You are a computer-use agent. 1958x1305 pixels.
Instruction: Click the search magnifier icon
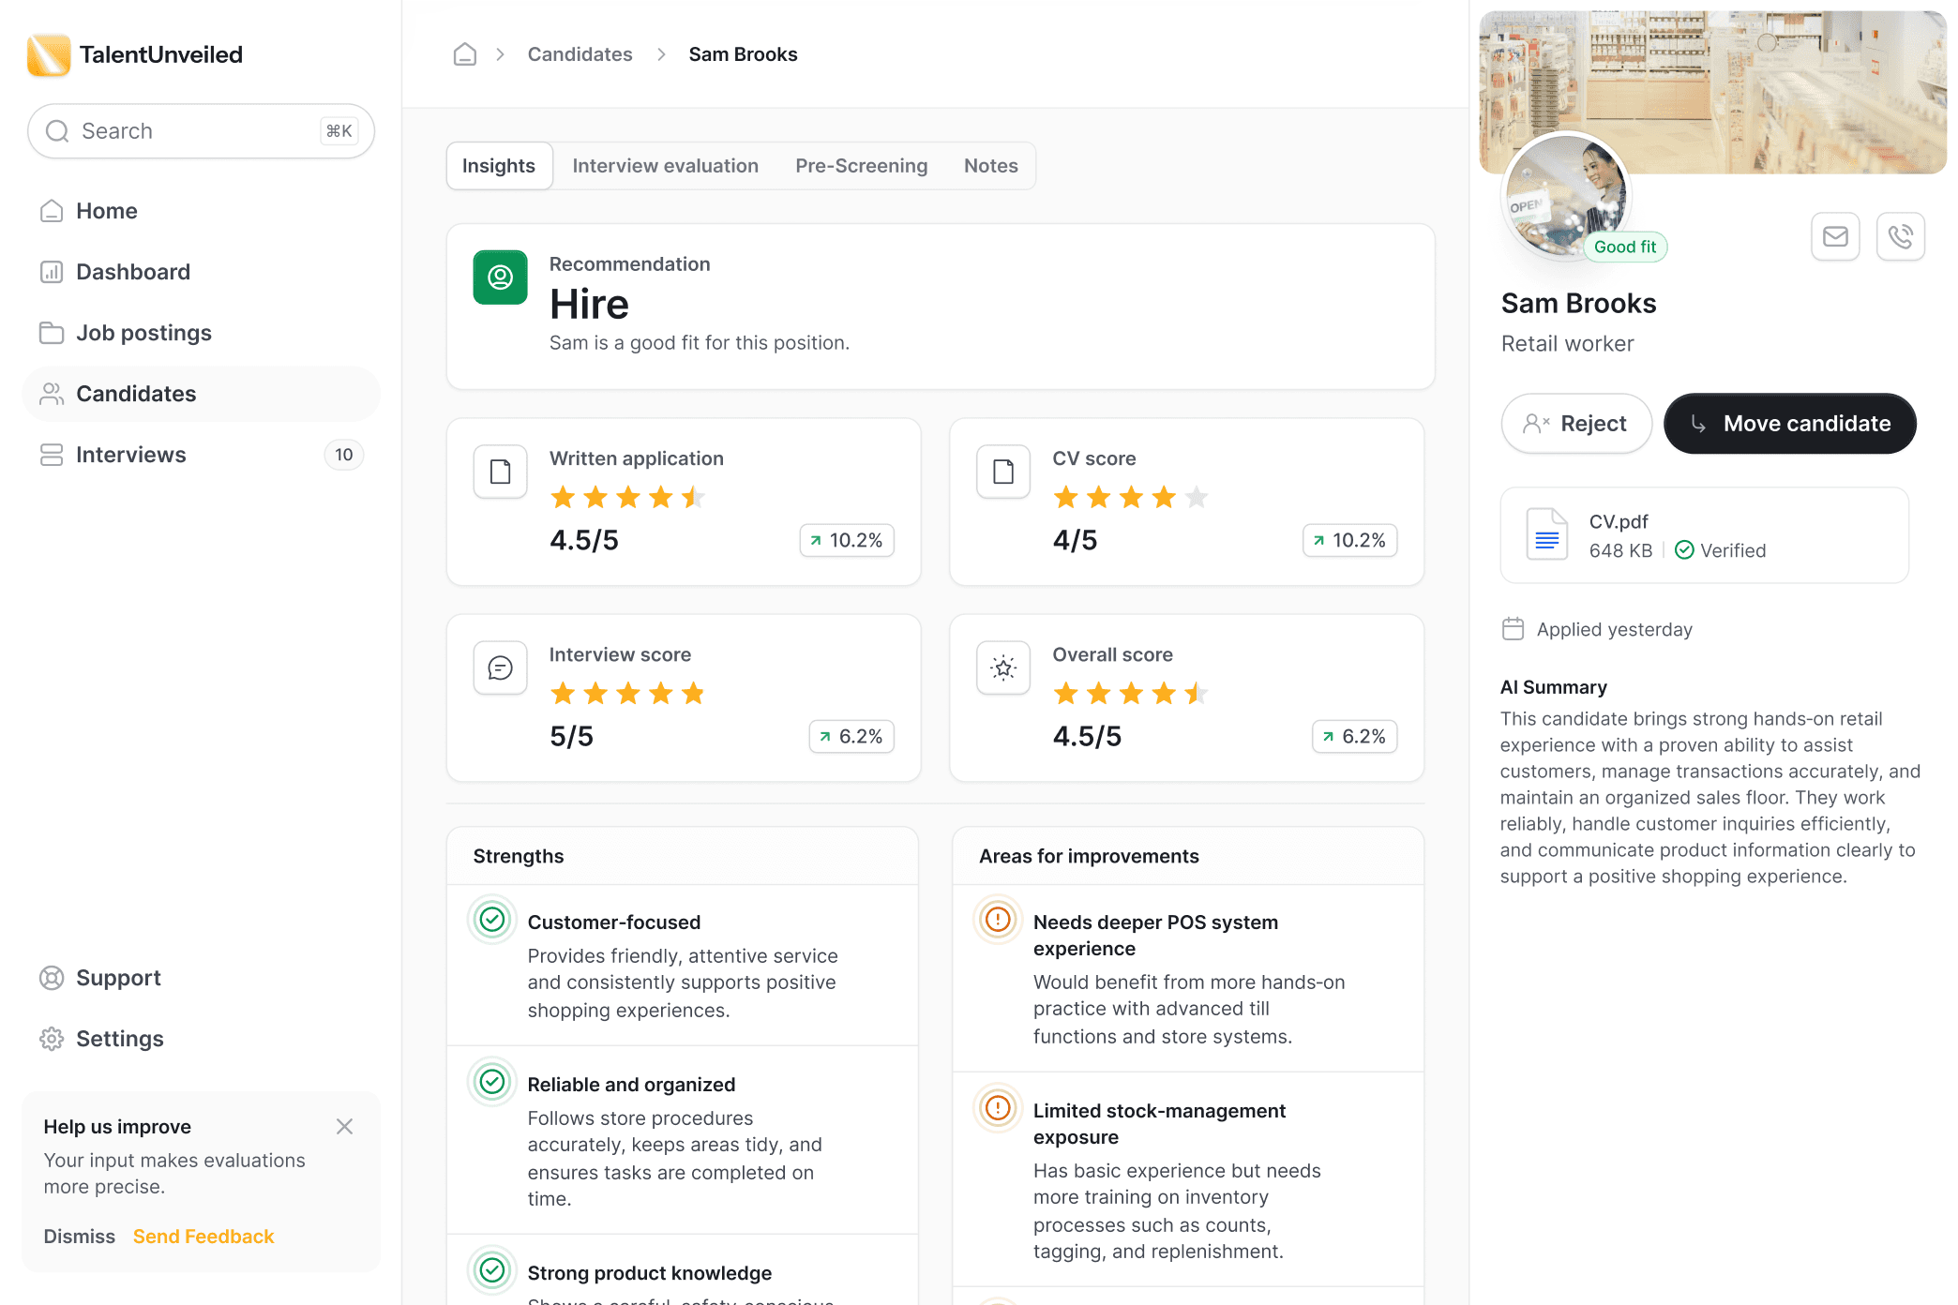pos(58,130)
